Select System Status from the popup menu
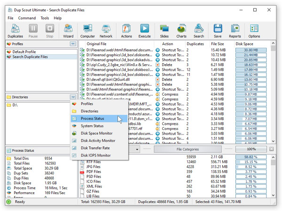 [99, 126]
